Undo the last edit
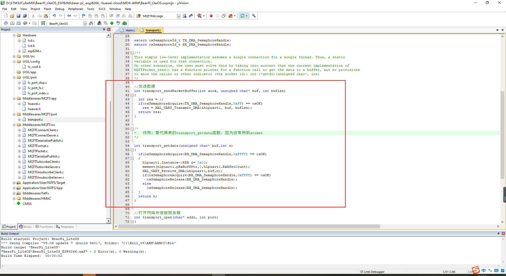506x276 pixels. [x=54, y=16]
